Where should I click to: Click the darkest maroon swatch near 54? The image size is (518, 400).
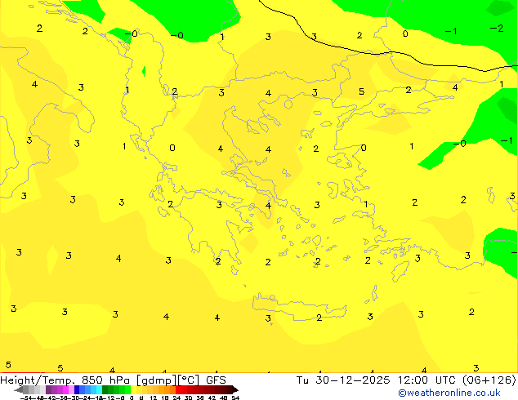click(230, 389)
